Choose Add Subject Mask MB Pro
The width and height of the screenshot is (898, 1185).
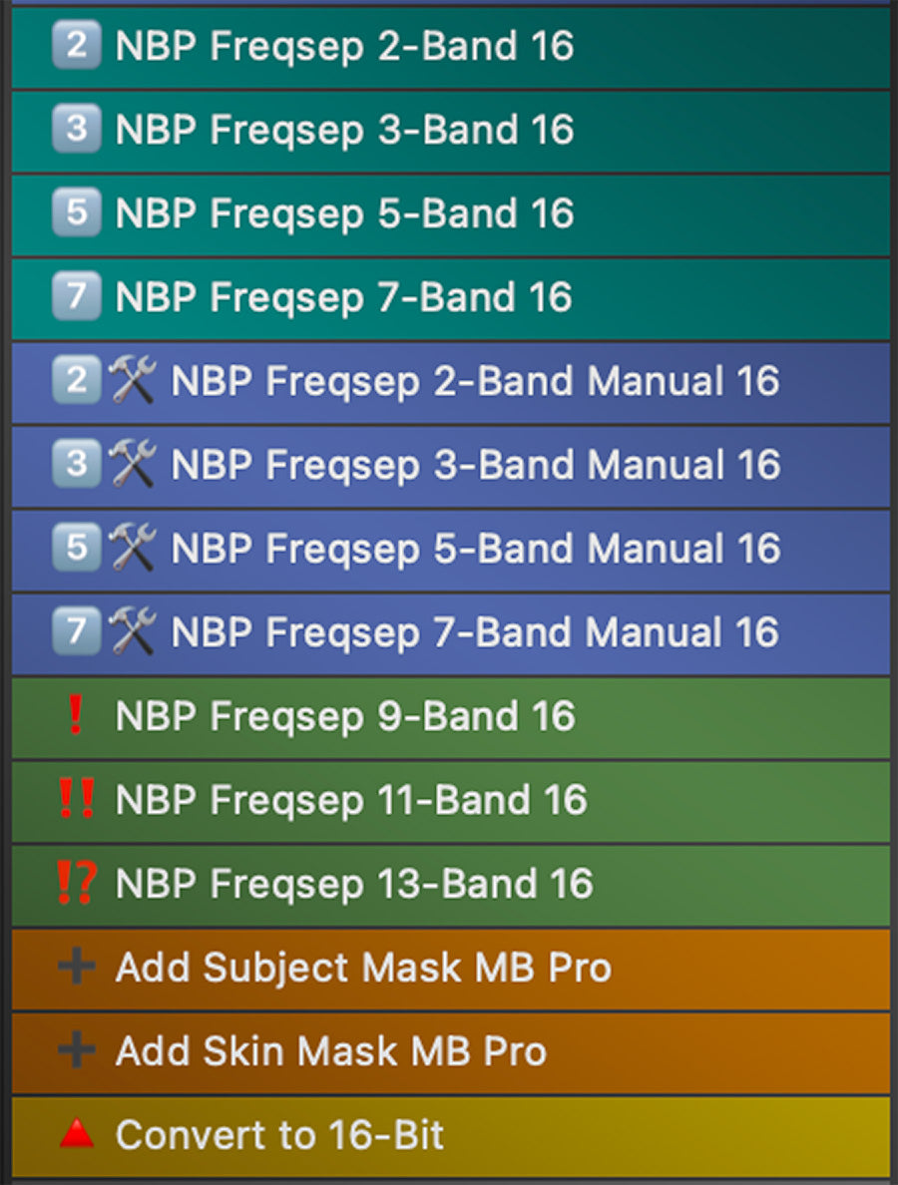pyautogui.click(x=363, y=969)
